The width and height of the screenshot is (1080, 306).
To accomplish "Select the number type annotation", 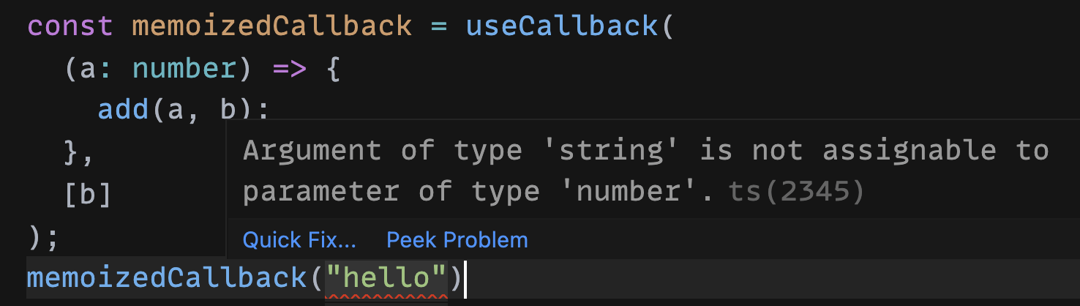I will 184,68.
